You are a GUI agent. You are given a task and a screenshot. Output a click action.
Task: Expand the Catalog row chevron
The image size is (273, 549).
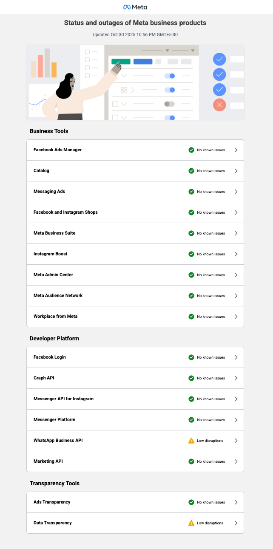pos(236,171)
